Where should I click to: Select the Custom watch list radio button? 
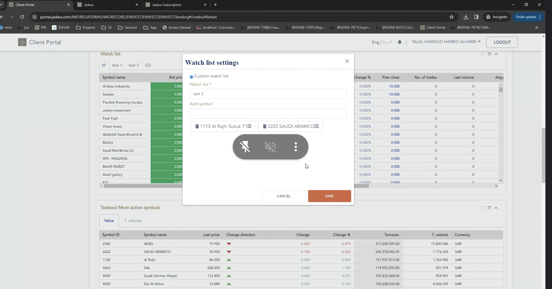(192, 77)
